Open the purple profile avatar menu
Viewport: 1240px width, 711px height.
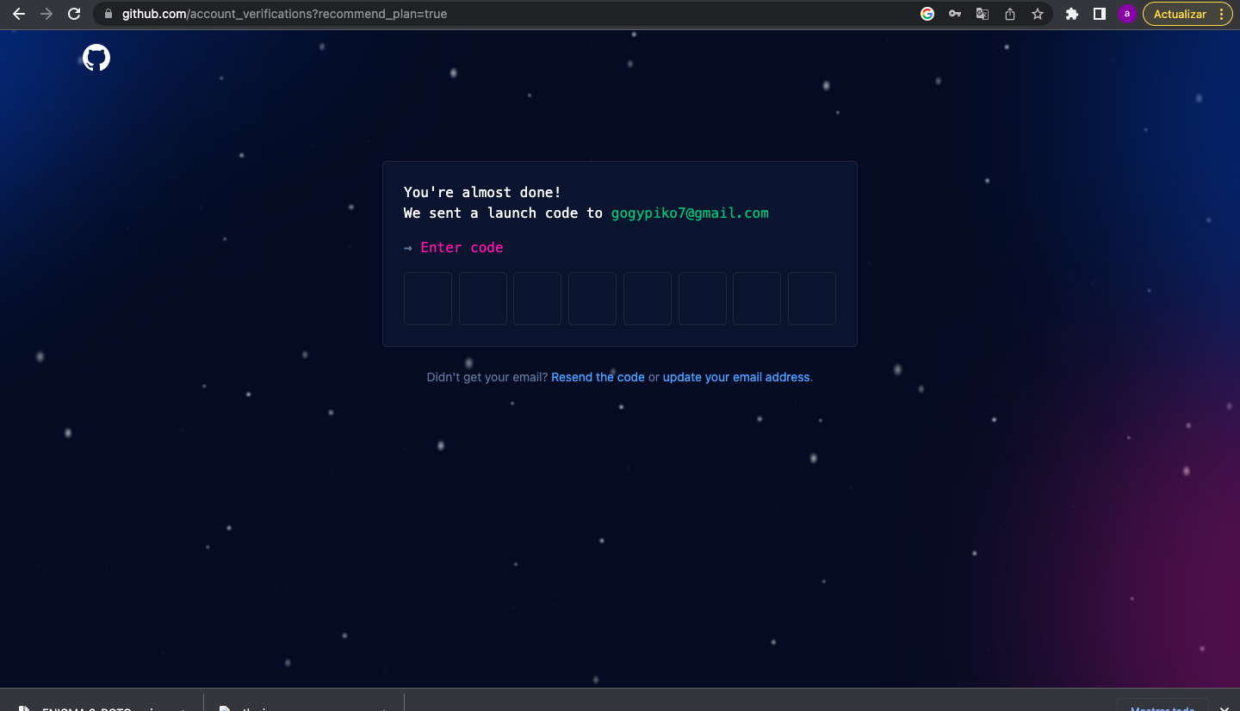[1127, 14]
